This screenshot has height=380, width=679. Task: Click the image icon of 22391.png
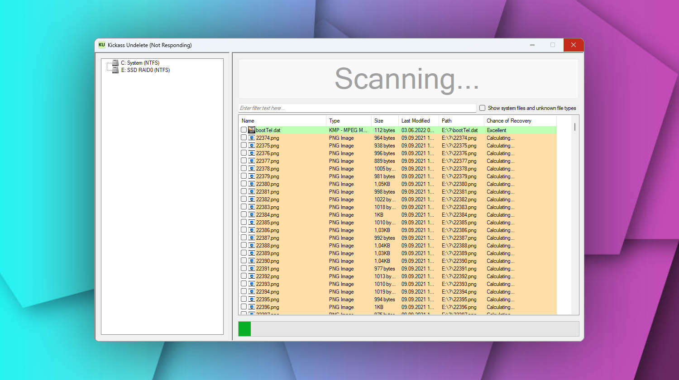[252, 268]
